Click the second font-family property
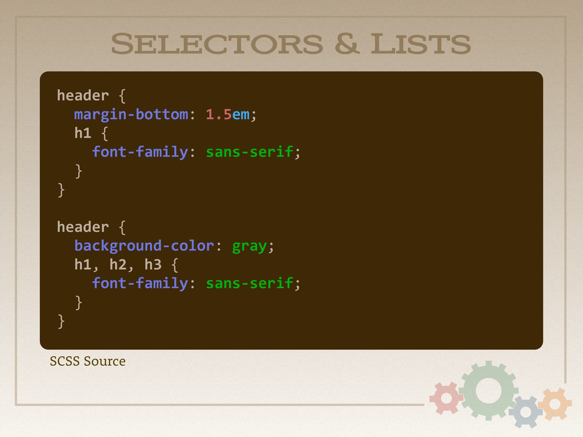 pos(140,283)
